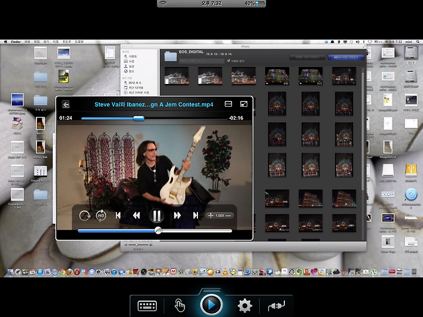423x317 pixels.
Task: Click the blue import all photos button in iPhoto
Action: [x=346, y=58]
